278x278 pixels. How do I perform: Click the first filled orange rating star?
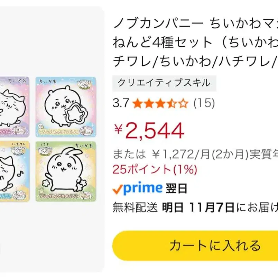138,103
